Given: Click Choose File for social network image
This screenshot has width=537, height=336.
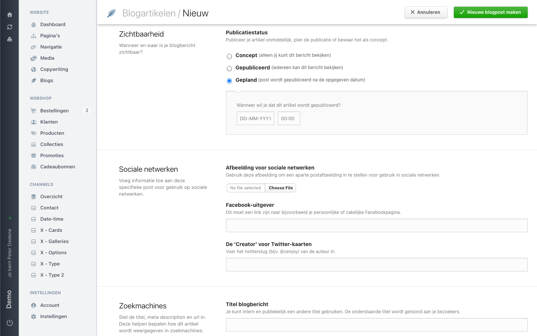Looking at the screenshot, I should [280, 188].
